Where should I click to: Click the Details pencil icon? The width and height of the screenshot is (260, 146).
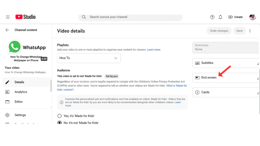(x=7, y=82)
